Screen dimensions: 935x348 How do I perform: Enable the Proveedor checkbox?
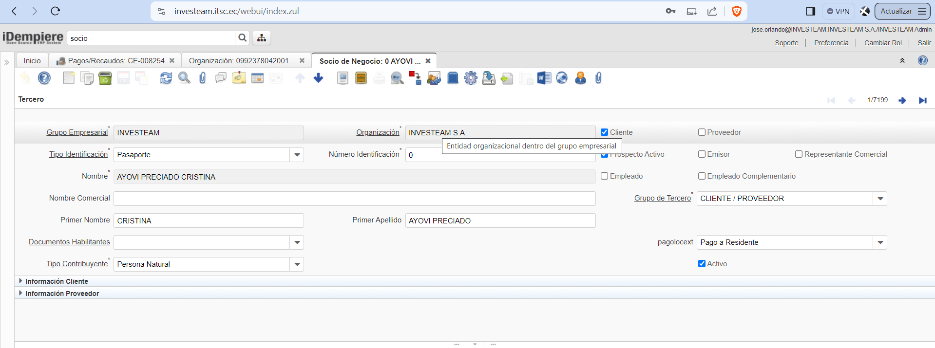point(702,132)
